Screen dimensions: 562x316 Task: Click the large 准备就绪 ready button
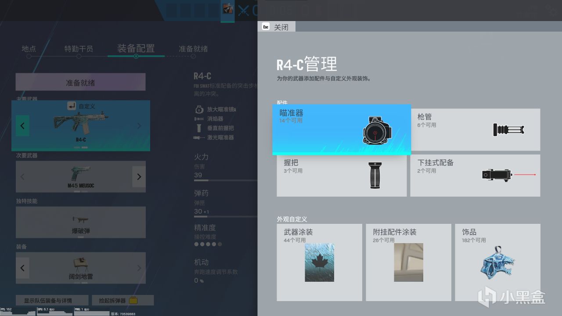(80, 82)
